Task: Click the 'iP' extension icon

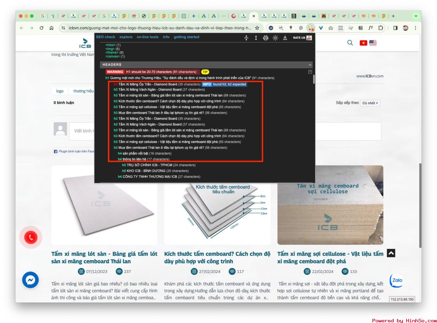Action: click(x=271, y=28)
